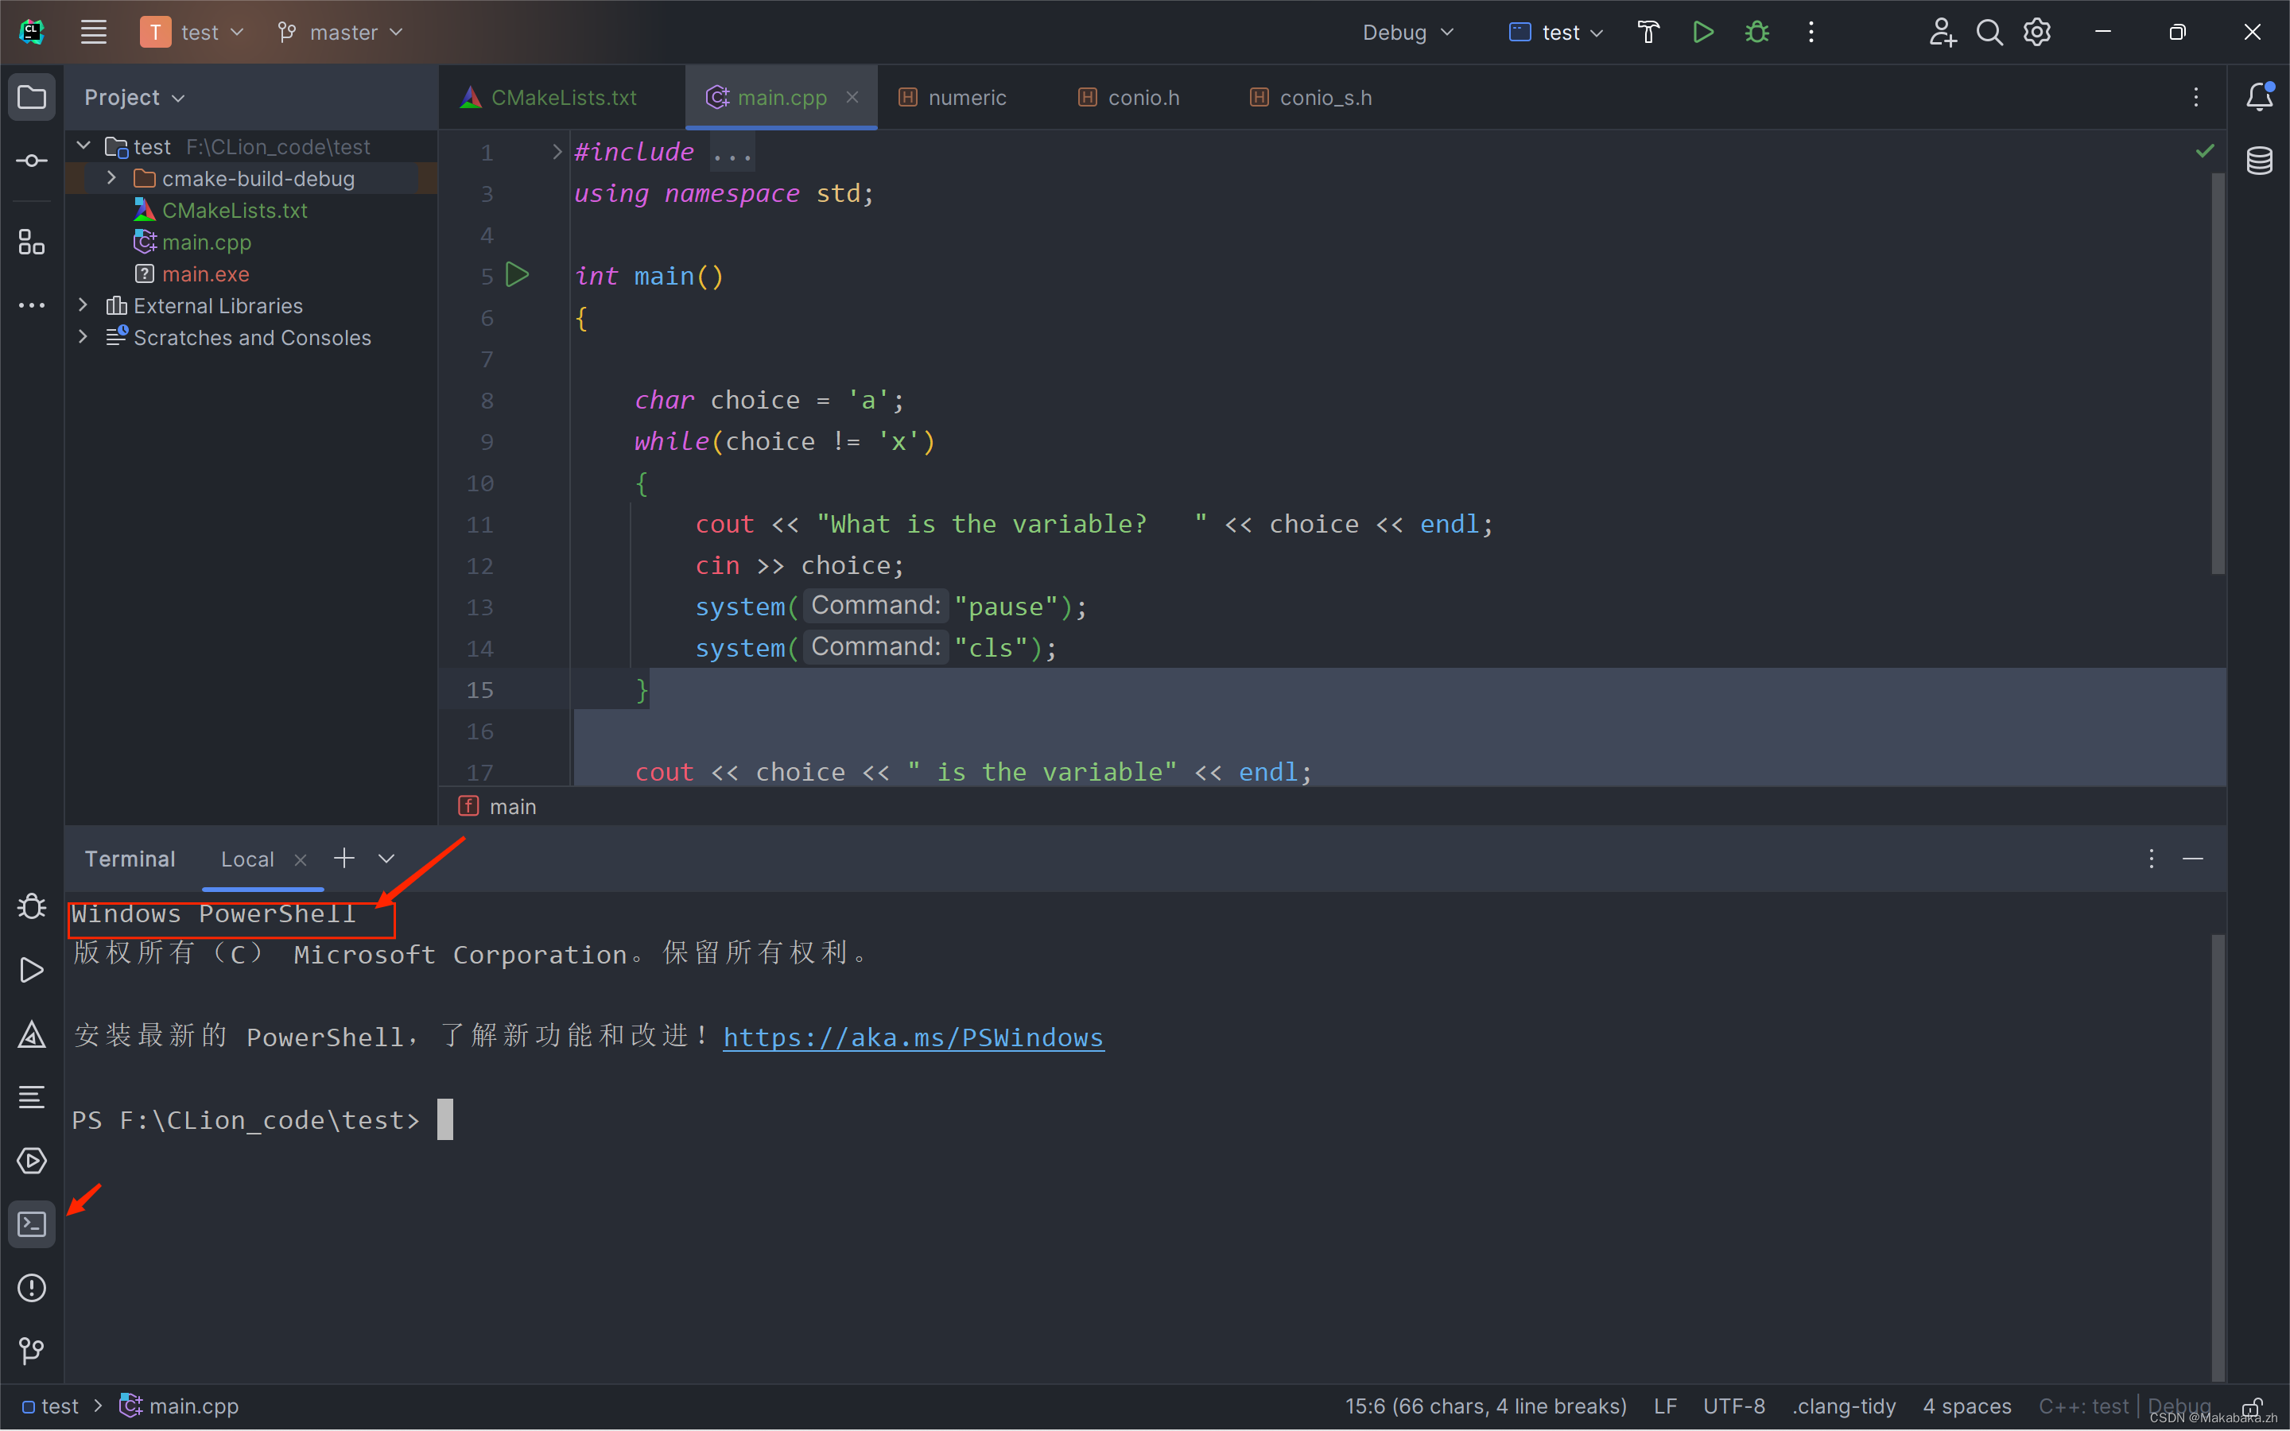Open Notifications bell icon
The width and height of the screenshot is (2290, 1431).
point(2259,96)
